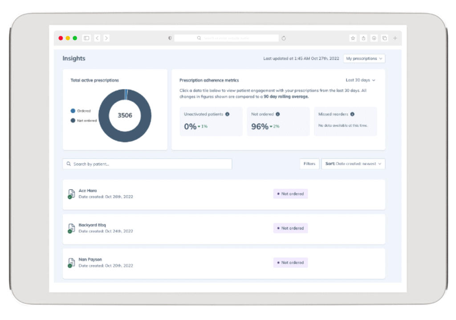
Task: Go back with the browser back arrow
Action: tap(98, 38)
